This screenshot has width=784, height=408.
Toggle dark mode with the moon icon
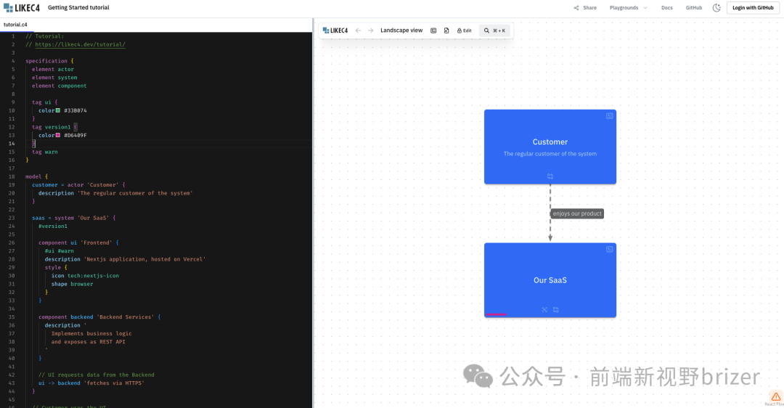click(x=716, y=8)
